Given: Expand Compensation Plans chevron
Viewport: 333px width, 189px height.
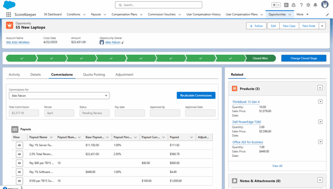Looking at the screenshot, I should 141,15.
